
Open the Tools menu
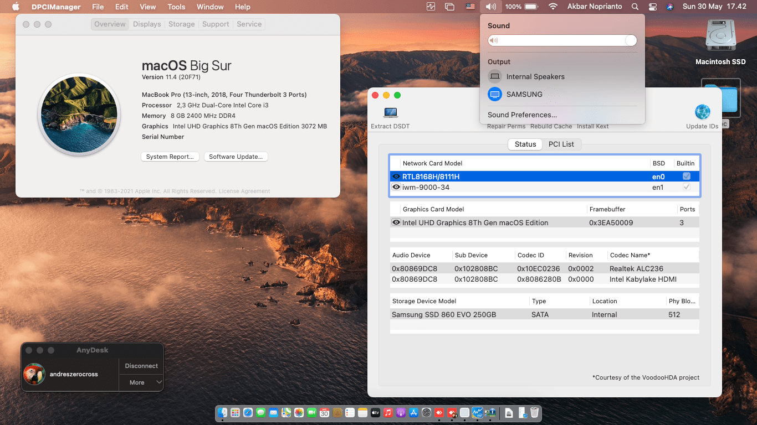176,7
